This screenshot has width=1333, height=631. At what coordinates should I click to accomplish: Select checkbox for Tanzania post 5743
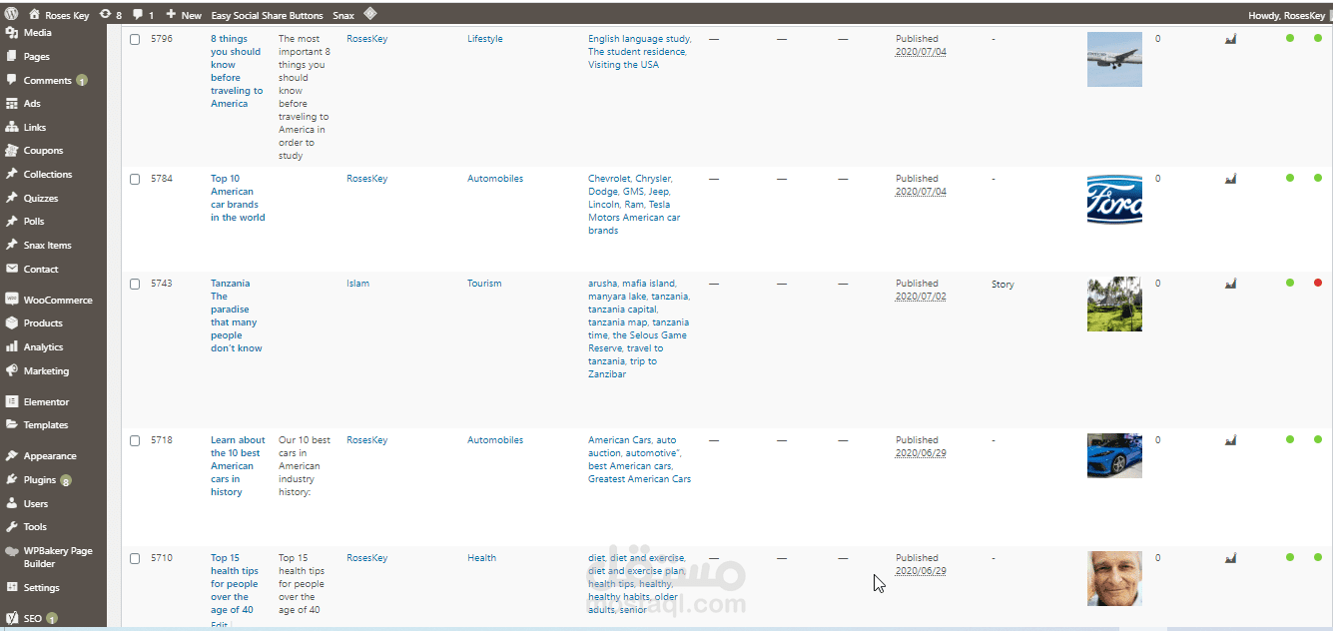pyautogui.click(x=135, y=284)
